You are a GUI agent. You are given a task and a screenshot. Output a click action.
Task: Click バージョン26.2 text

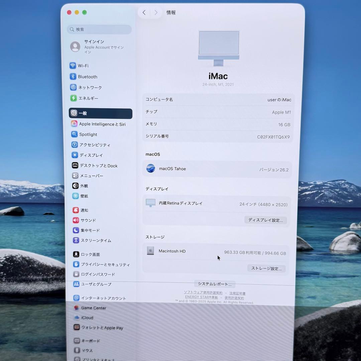(x=274, y=170)
